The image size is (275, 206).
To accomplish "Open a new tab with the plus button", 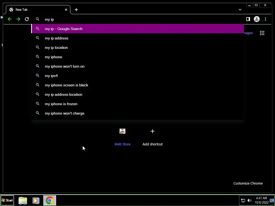I will pyautogui.click(x=76, y=10).
